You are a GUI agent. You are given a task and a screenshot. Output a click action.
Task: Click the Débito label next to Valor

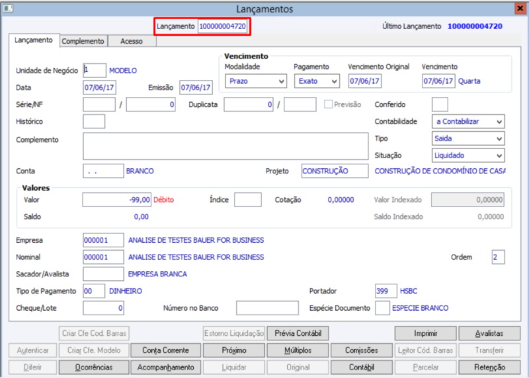coord(163,200)
